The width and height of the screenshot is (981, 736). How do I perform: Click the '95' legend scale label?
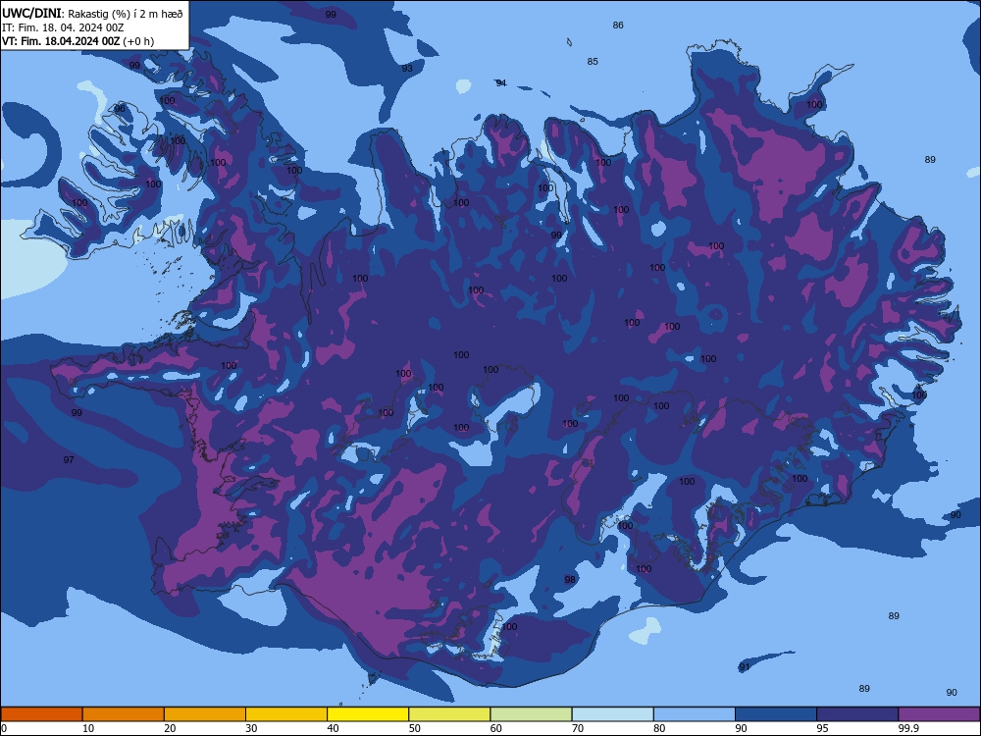(x=822, y=728)
